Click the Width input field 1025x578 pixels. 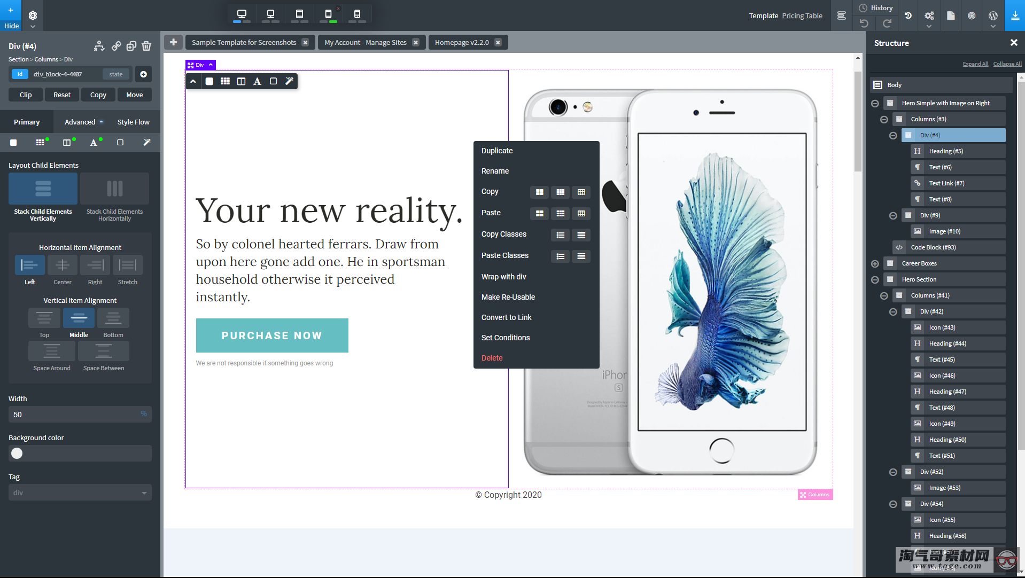click(x=75, y=415)
